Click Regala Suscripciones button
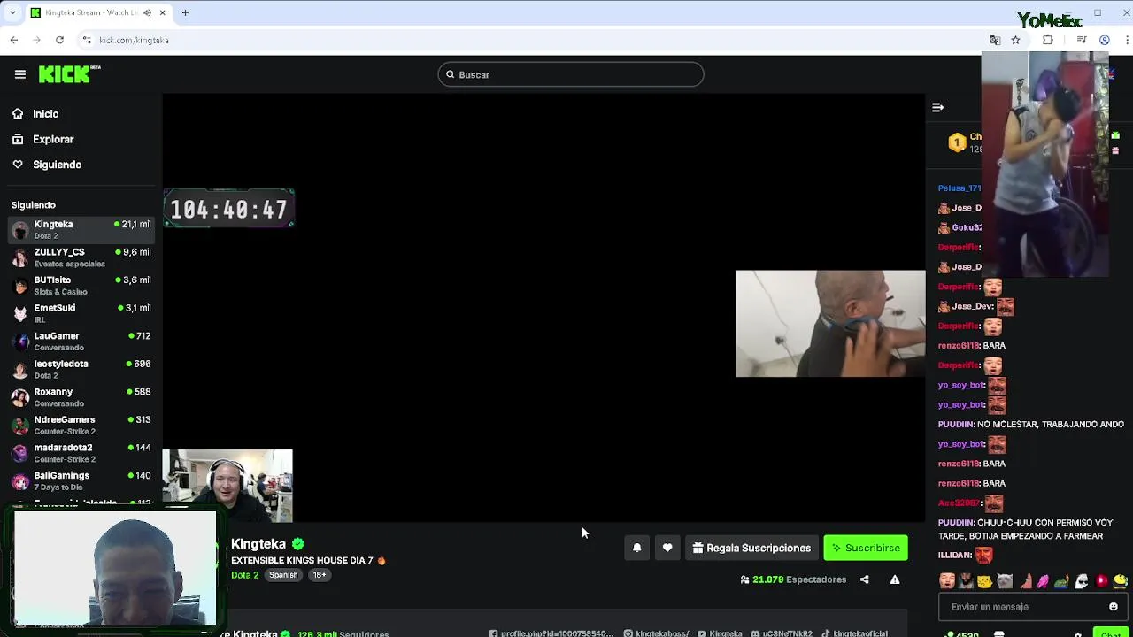This screenshot has height=637, width=1133. coord(751,548)
